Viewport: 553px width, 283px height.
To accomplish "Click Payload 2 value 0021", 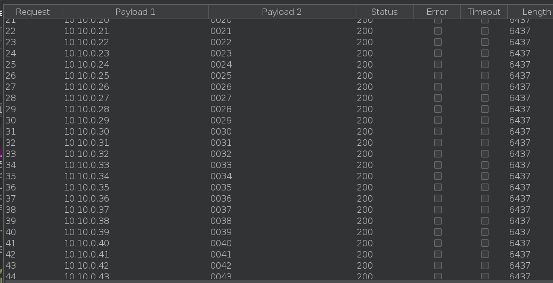I will pyautogui.click(x=221, y=31).
